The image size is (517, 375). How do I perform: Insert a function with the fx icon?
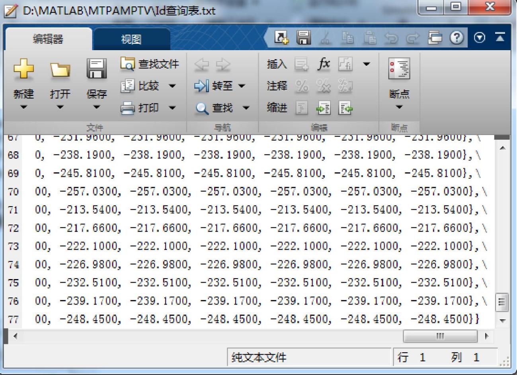click(324, 63)
